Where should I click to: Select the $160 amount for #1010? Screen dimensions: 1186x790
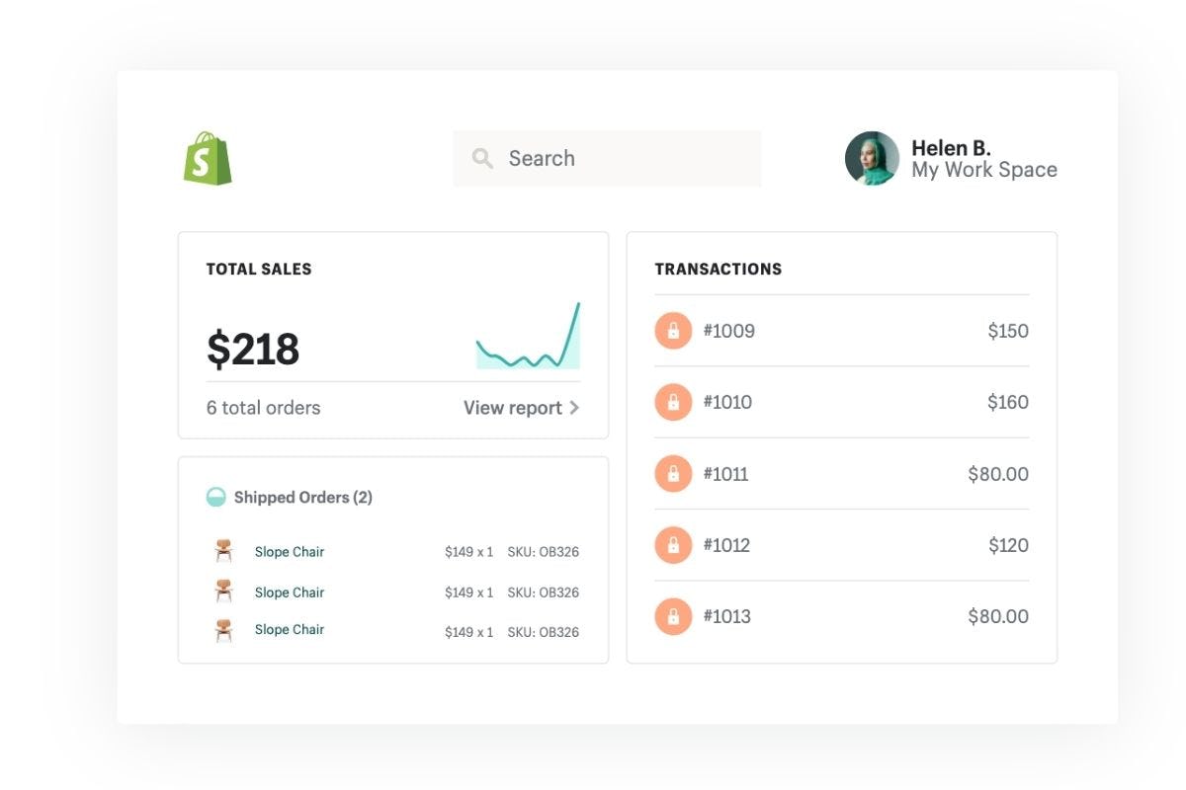coord(1007,402)
